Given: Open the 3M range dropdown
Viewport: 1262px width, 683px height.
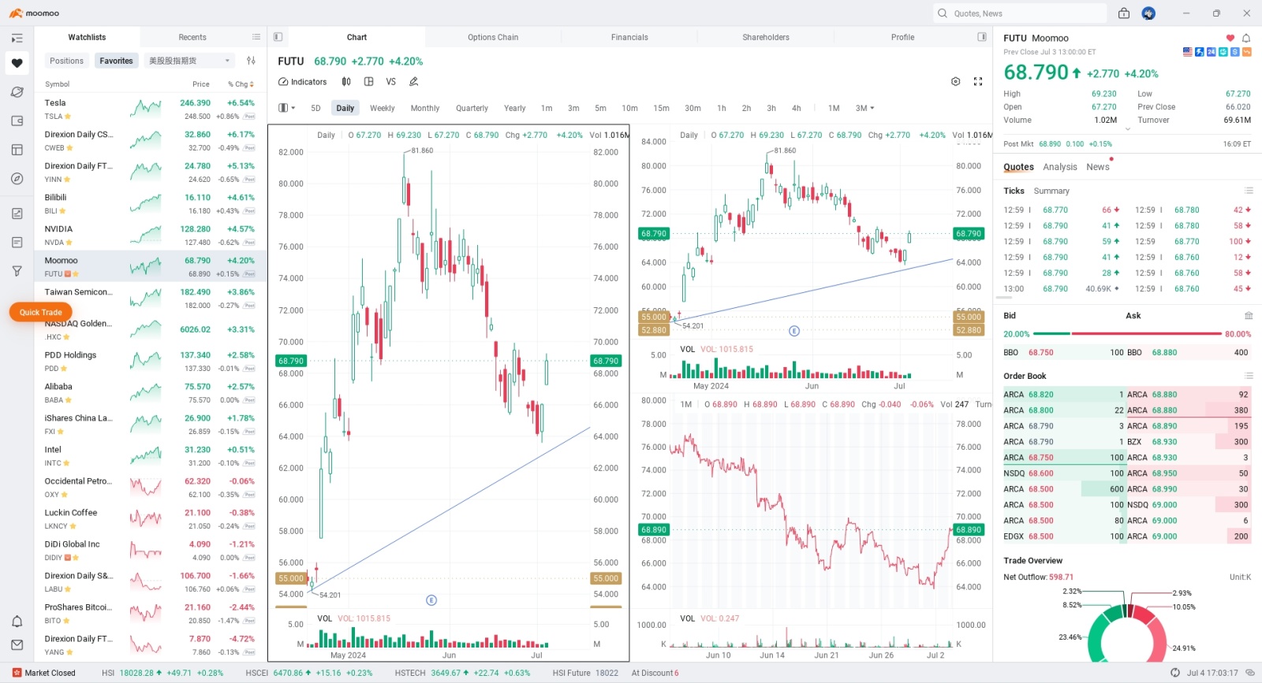Looking at the screenshot, I should [865, 108].
